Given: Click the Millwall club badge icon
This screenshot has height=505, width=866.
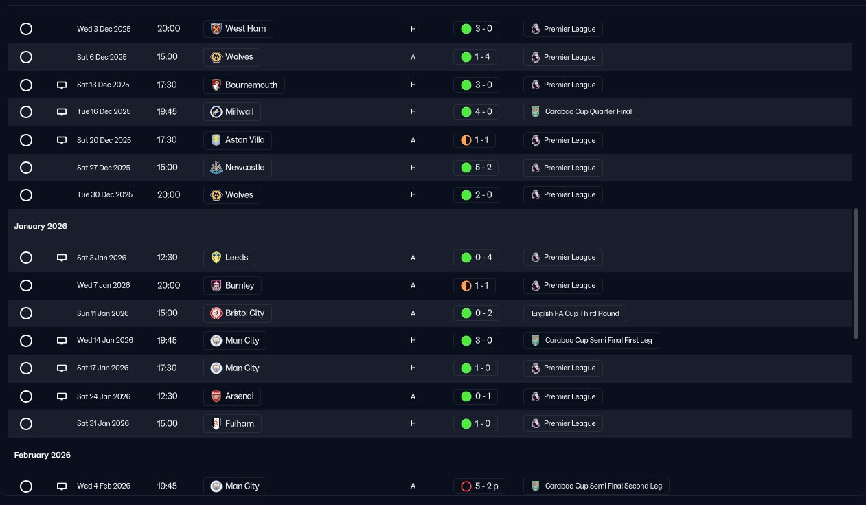Looking at the screenshot, I should click(x=216, y=111).
